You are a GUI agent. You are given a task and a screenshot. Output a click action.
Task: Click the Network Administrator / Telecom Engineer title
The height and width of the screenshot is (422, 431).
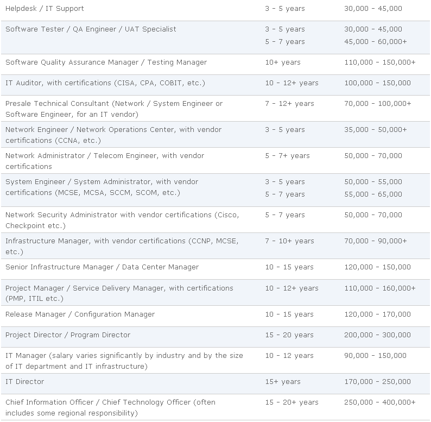[x=105, y=161]
